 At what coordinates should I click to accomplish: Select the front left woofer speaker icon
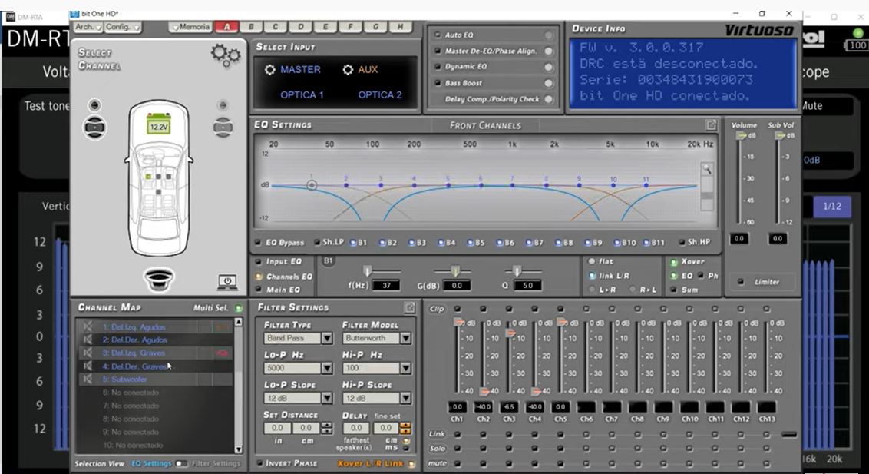(94, 128)
